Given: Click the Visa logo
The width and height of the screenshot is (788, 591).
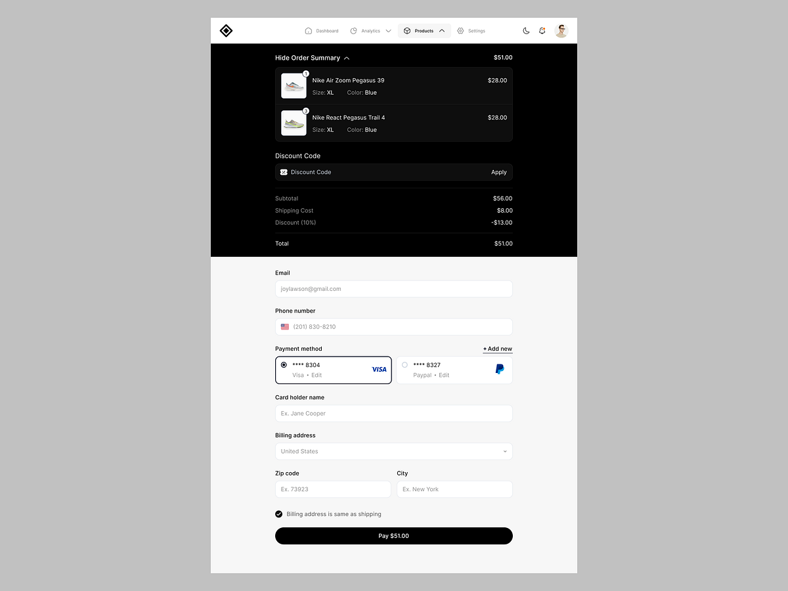Looking at the screenshot, I should tap(380, 370).
